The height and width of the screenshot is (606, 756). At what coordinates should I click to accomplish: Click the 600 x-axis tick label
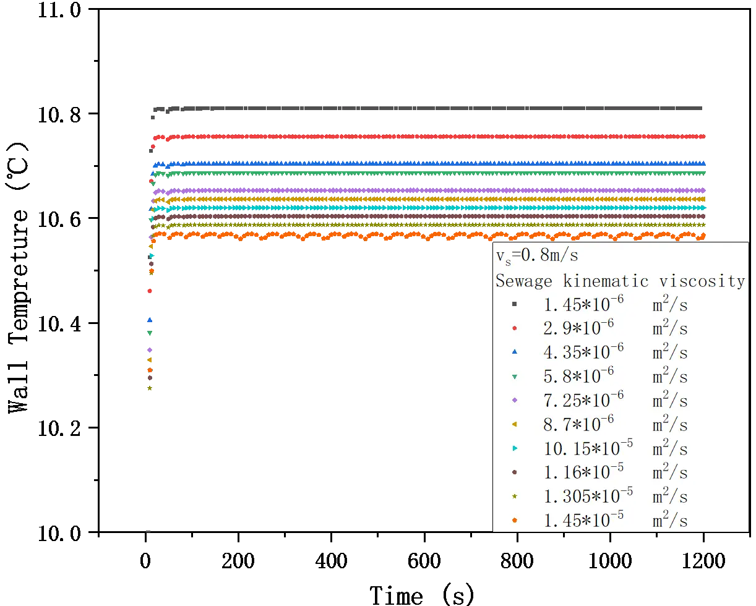point(424,561)
